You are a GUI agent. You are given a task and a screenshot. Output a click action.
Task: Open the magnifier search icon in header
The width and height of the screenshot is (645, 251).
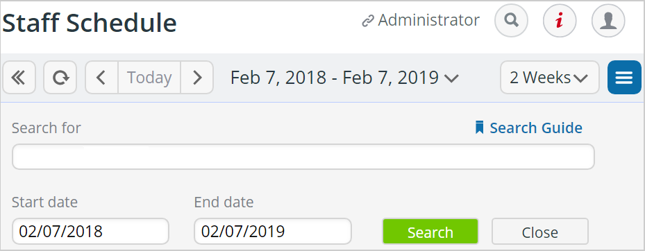click(511, 21)
